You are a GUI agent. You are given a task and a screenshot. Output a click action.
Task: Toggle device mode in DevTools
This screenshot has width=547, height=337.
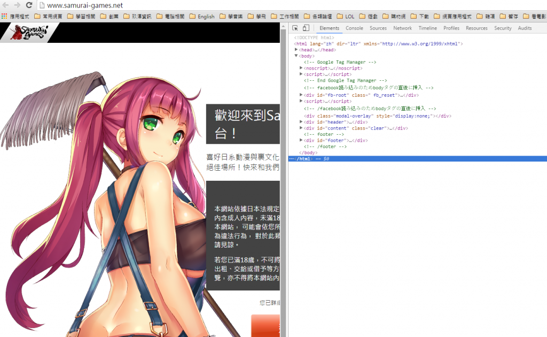coord(306,28)
